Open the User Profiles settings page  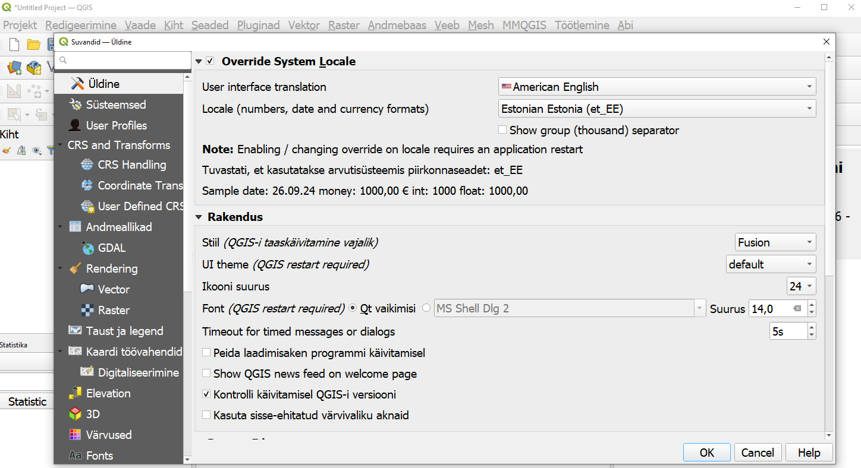click(118, 125)
